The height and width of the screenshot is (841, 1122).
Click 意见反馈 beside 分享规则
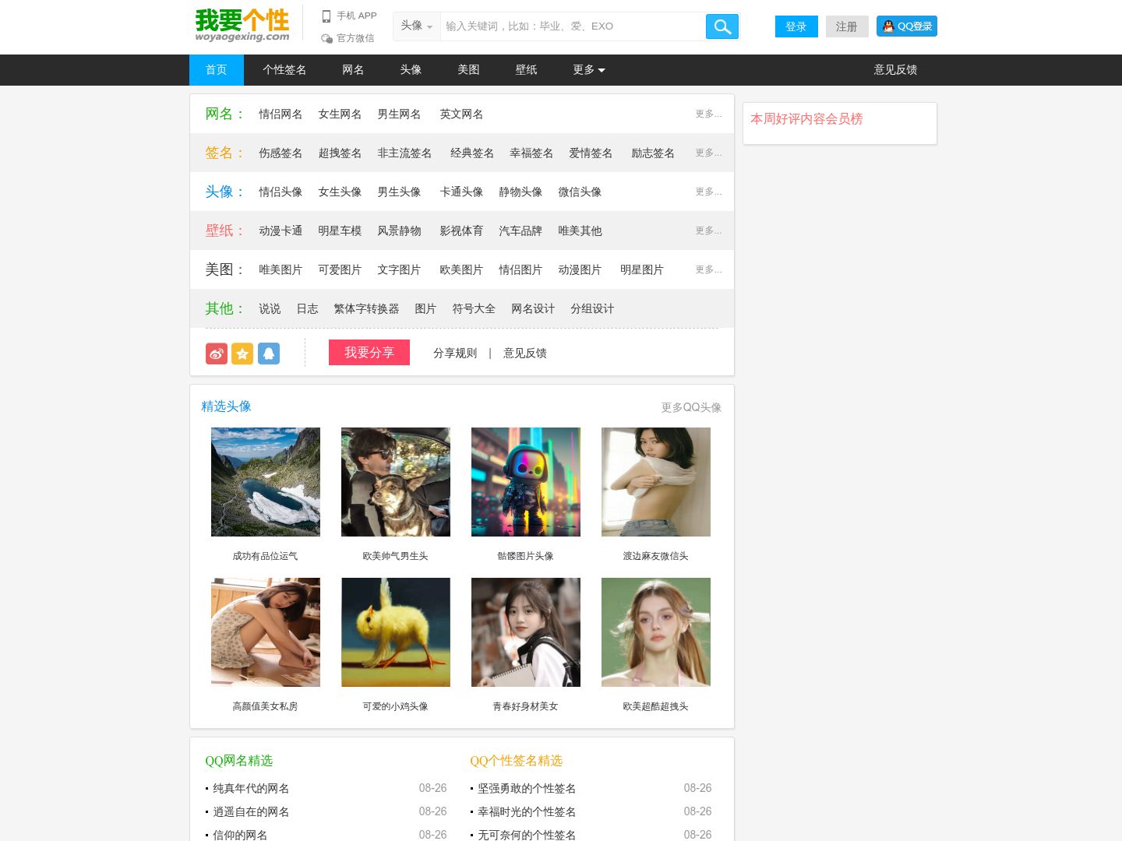(x=525, y=354)
